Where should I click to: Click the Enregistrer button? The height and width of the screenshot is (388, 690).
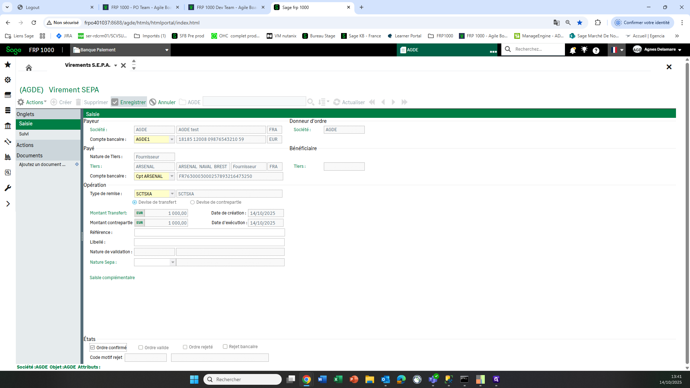[x=129, y=102]
